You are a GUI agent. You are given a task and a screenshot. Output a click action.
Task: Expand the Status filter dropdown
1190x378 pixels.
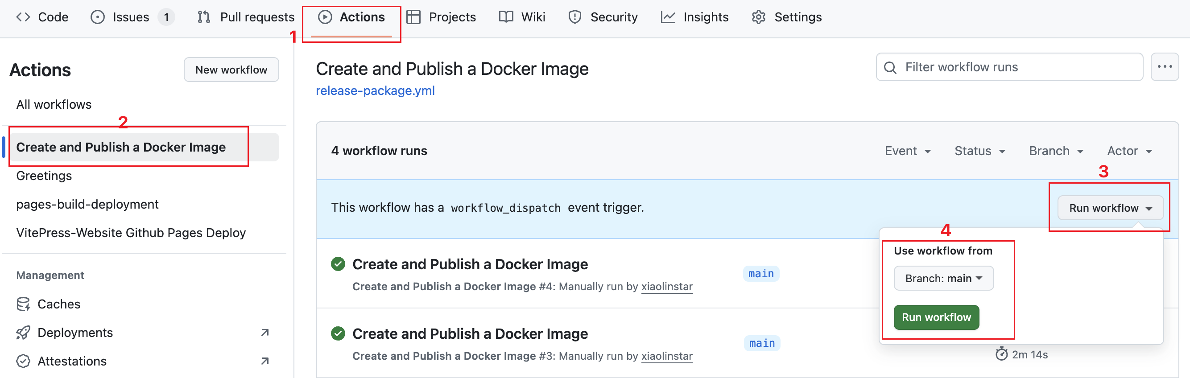(x=980, y=151)
